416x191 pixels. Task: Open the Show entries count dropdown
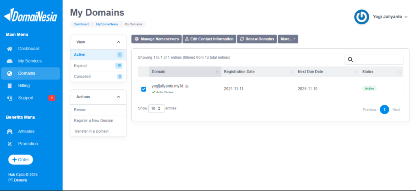156,109
